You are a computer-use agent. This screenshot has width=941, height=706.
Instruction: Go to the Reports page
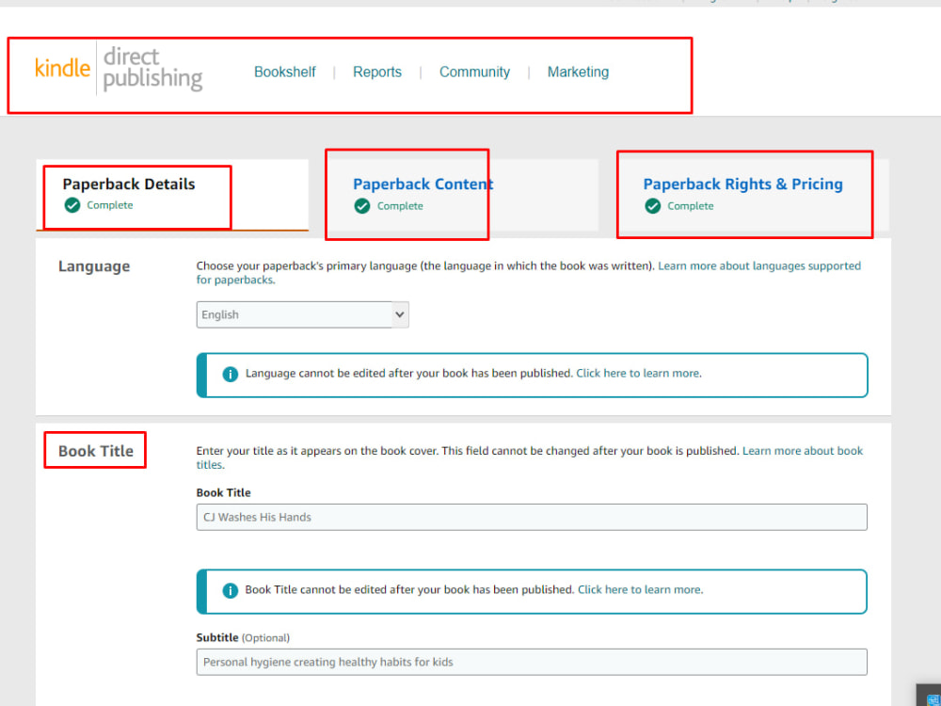click(x=377, y=72)
